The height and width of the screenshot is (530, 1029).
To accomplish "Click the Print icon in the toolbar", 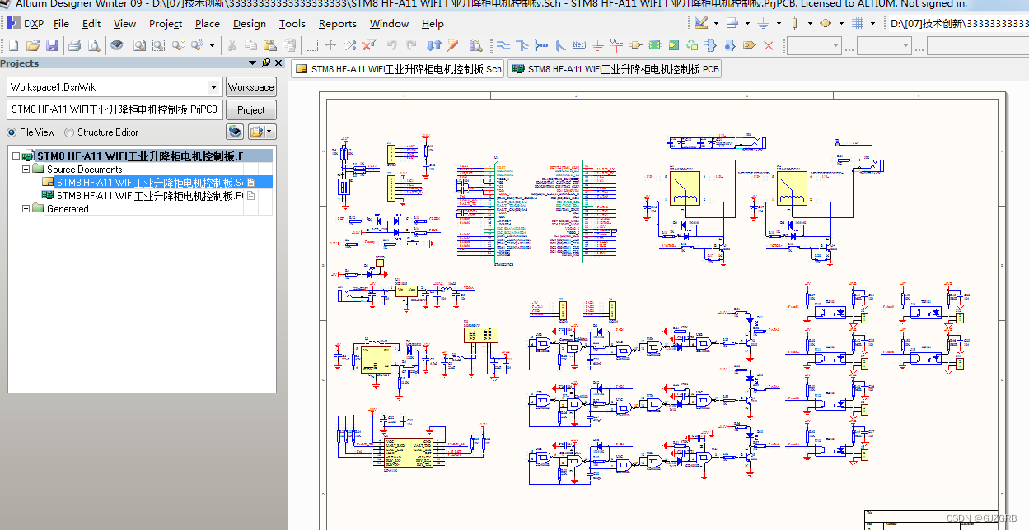I will tap(75, 45).
